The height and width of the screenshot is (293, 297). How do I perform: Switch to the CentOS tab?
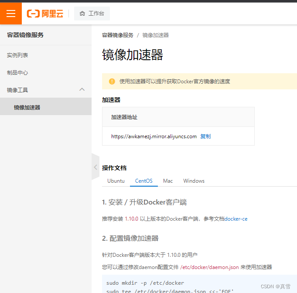tap(144, 181)
